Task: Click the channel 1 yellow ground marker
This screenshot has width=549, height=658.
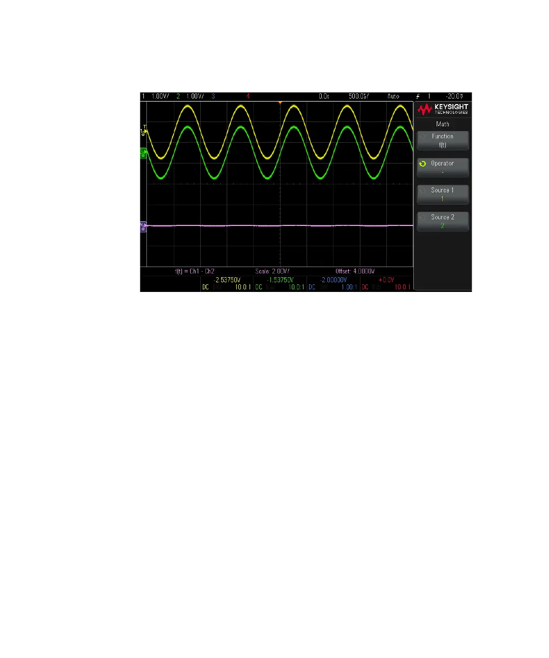Action: (x=143, y=131)
